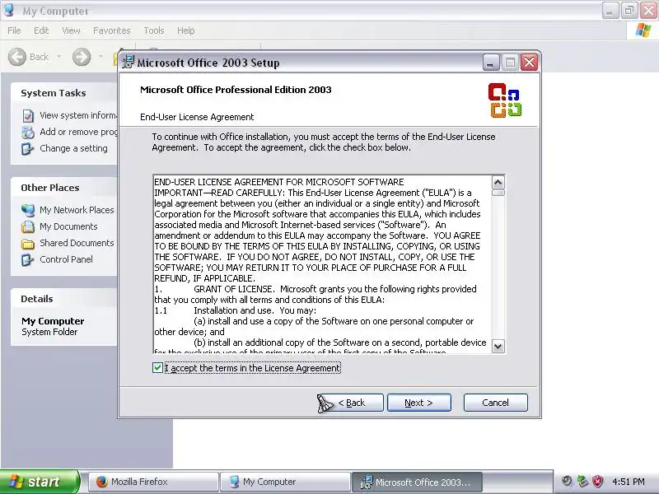This screenshot has width=659, height=494.
Task: Click the Back arrow in My Computer toolbar
Action: click(17, 57)
